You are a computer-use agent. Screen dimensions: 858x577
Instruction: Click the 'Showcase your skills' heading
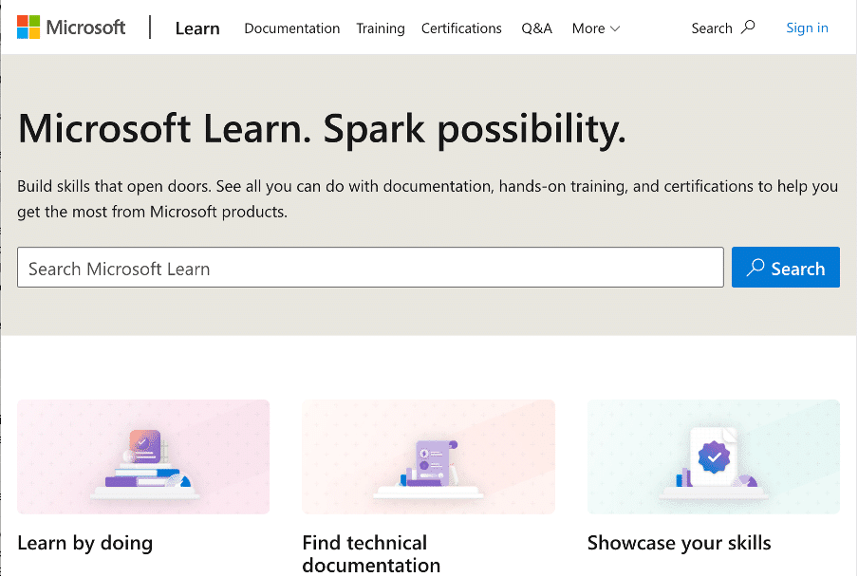(x=679, y=544)
